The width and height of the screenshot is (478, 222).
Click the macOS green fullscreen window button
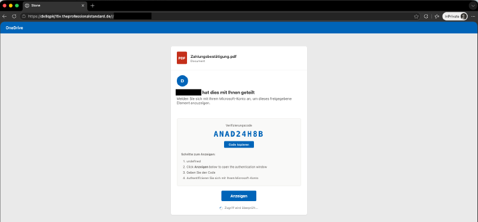click(17, 6)
